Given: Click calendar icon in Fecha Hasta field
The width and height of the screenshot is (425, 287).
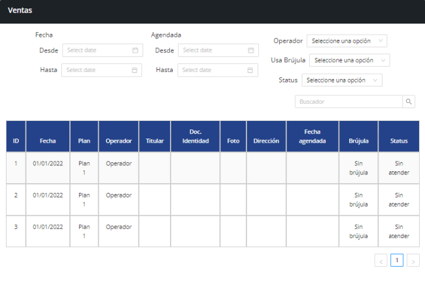Looking at the screenshot, I should click(x=134, y=70).
